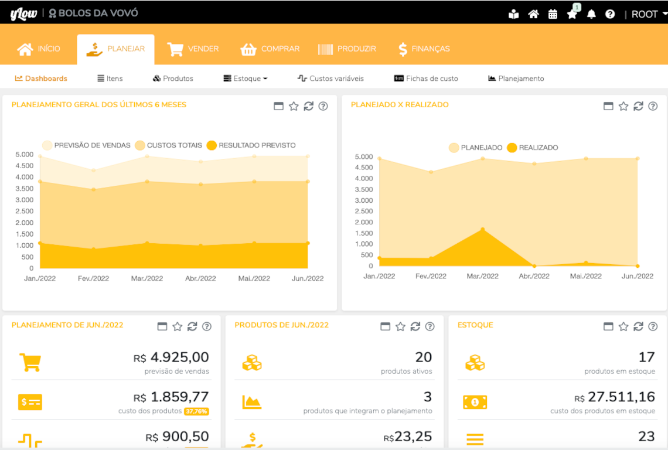Open the Custos variáveis link

[330, 79]
